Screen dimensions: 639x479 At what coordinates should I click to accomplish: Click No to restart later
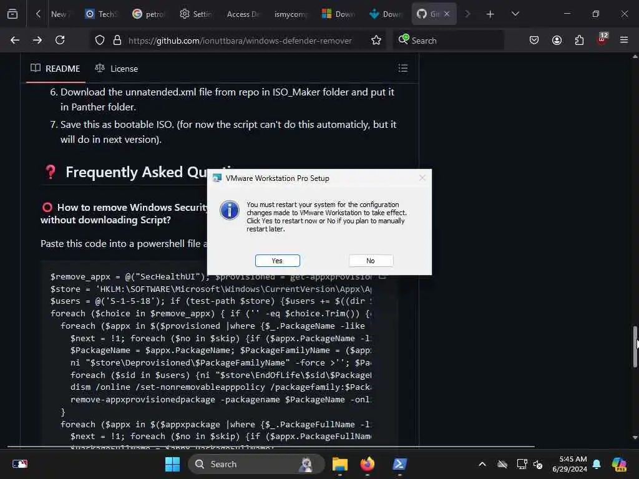tap(371, 261)
